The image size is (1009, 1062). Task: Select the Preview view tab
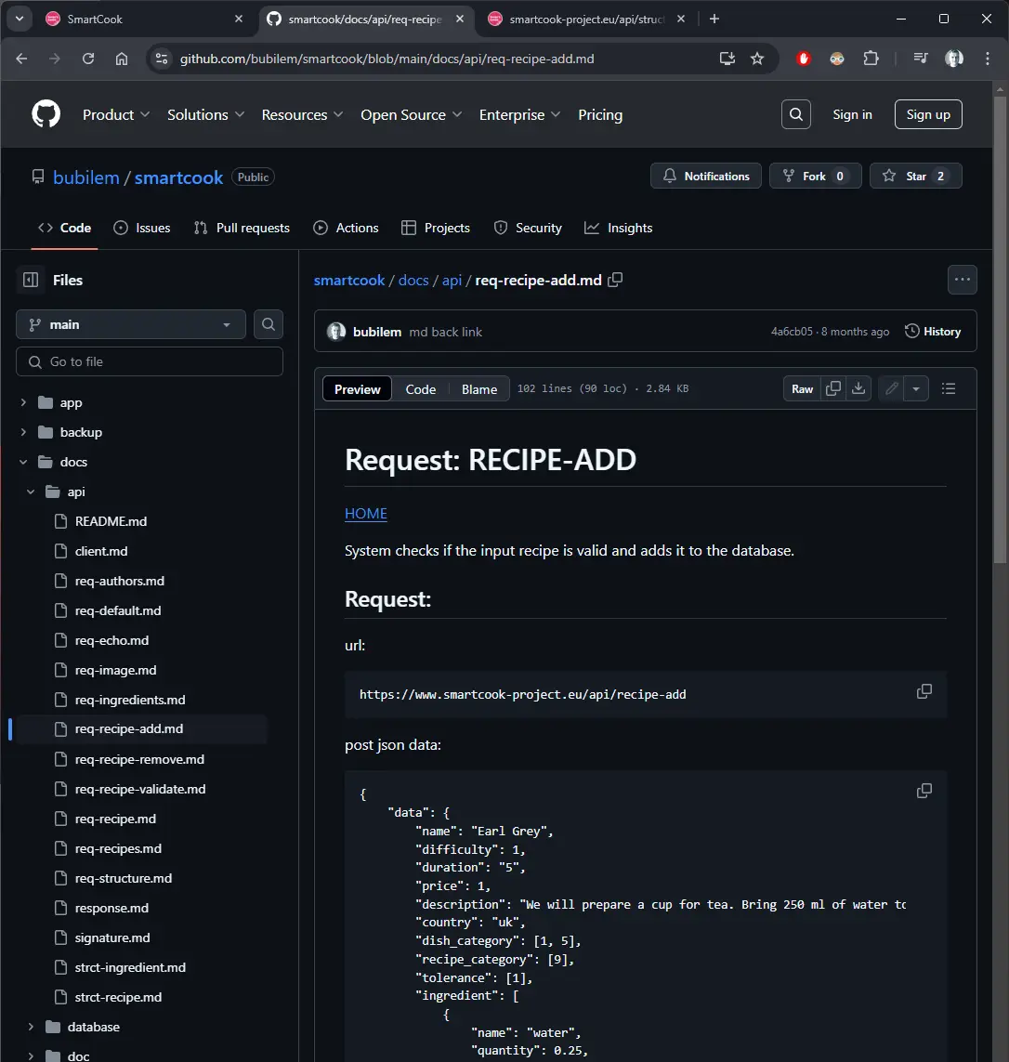(357, 388)
